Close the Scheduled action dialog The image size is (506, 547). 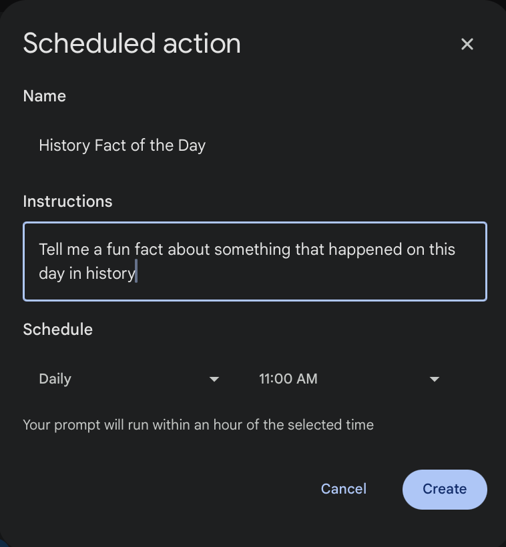tap(467, 44)
